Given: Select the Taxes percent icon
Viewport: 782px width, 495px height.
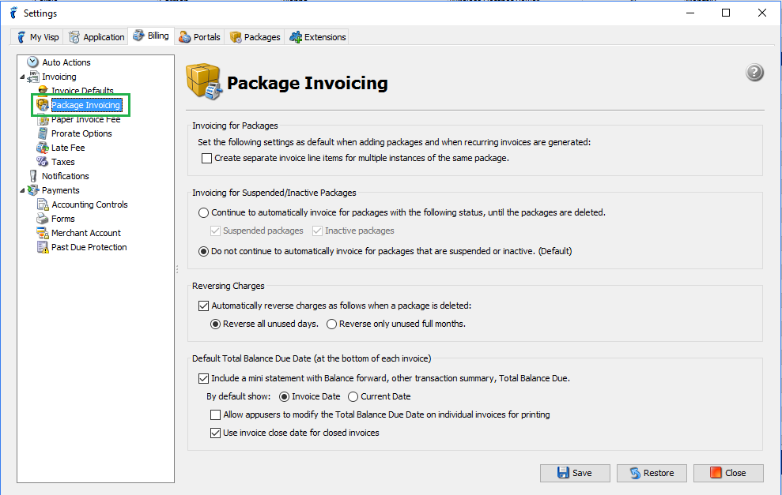Looking at the screenshot, I should coord(43,161).
